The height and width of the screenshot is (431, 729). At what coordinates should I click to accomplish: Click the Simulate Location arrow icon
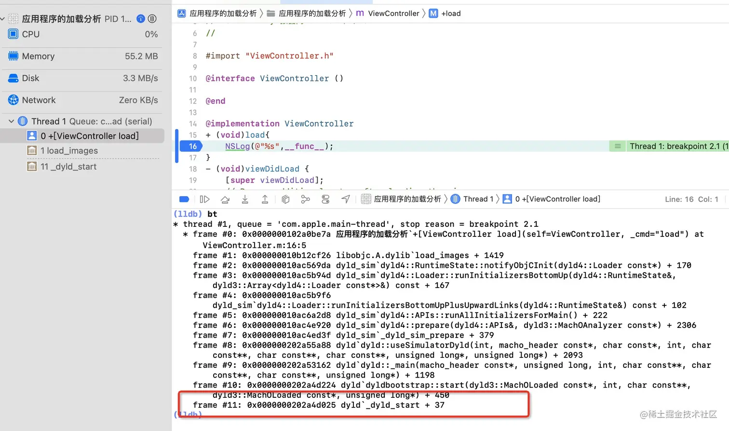(346, 199)
